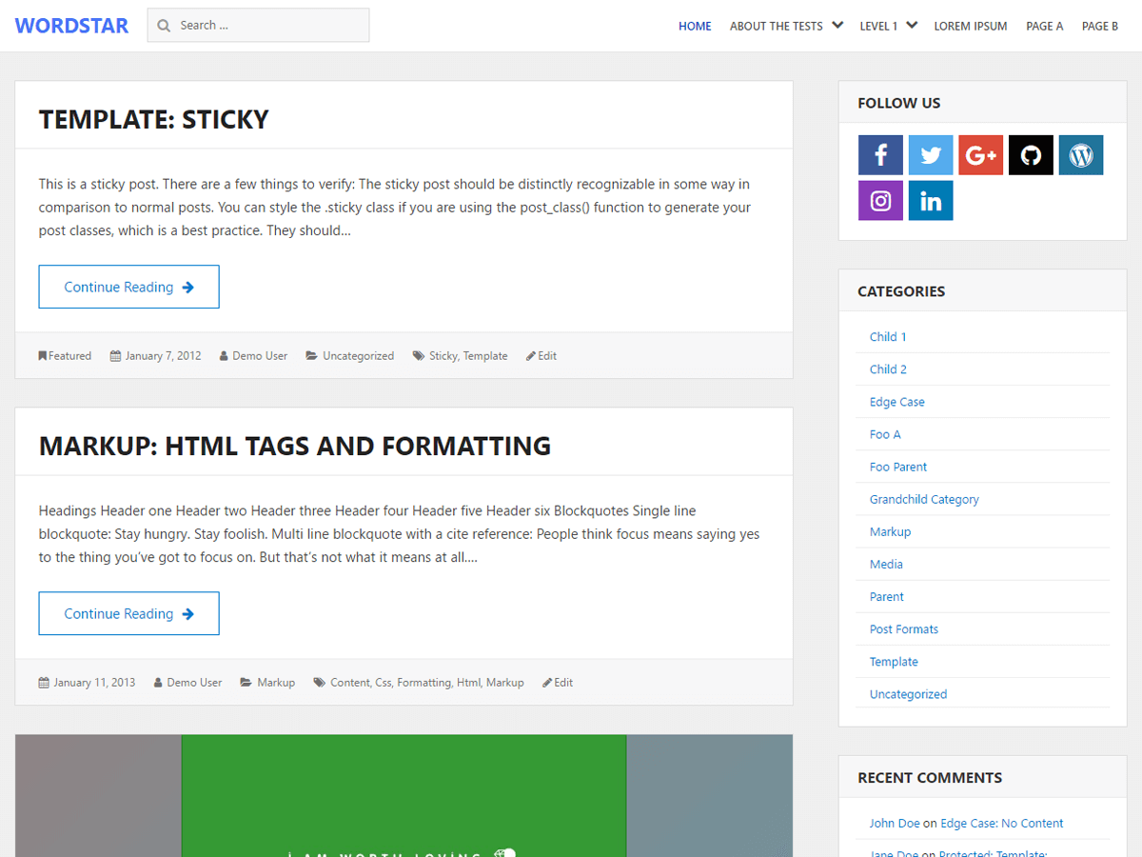
Task: Expand the Level 1 menu chevron
Action: point(912,26)
